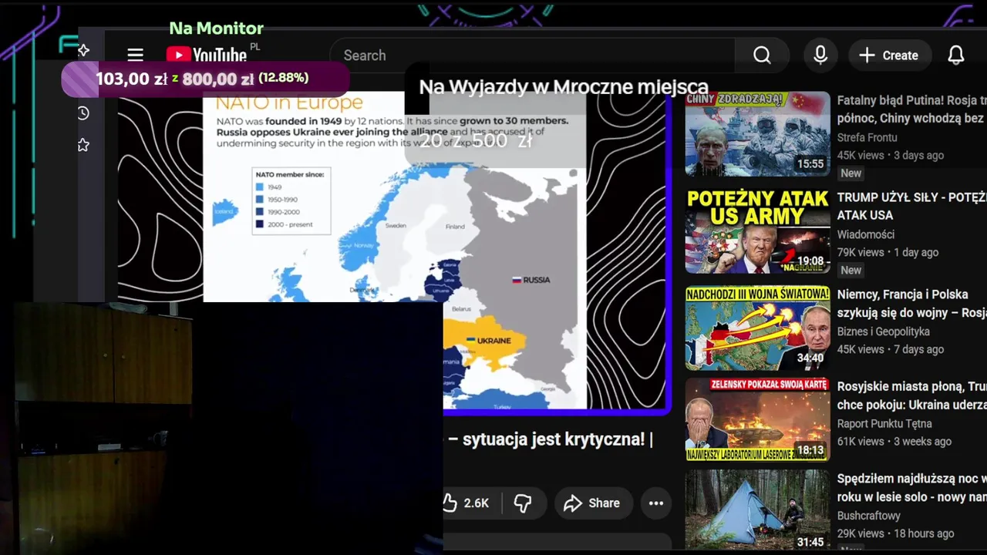Open the YouTube hamburger guide menu
Viewport: 987px width, 555px height.
[x=136, y=55]
